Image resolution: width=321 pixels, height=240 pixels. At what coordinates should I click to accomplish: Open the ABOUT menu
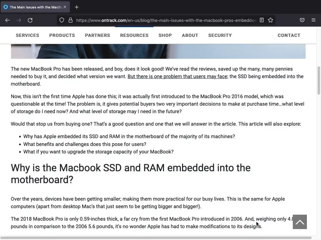[x=190, y=35]
